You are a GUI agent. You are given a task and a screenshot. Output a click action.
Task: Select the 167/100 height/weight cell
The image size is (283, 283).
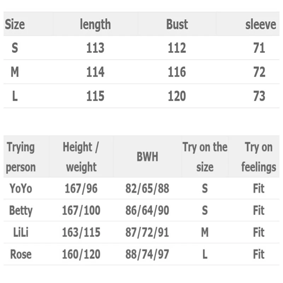pos(81,210)
